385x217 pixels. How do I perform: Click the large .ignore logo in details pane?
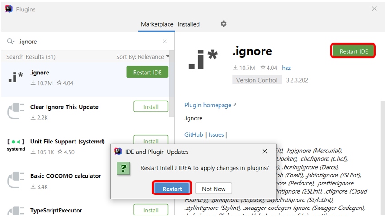click(x=203, y=59)
